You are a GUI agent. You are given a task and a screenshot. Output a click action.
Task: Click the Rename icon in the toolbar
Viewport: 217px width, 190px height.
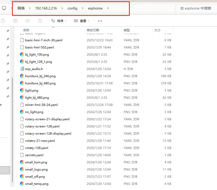pyautogui.click(x=15, y=21)
